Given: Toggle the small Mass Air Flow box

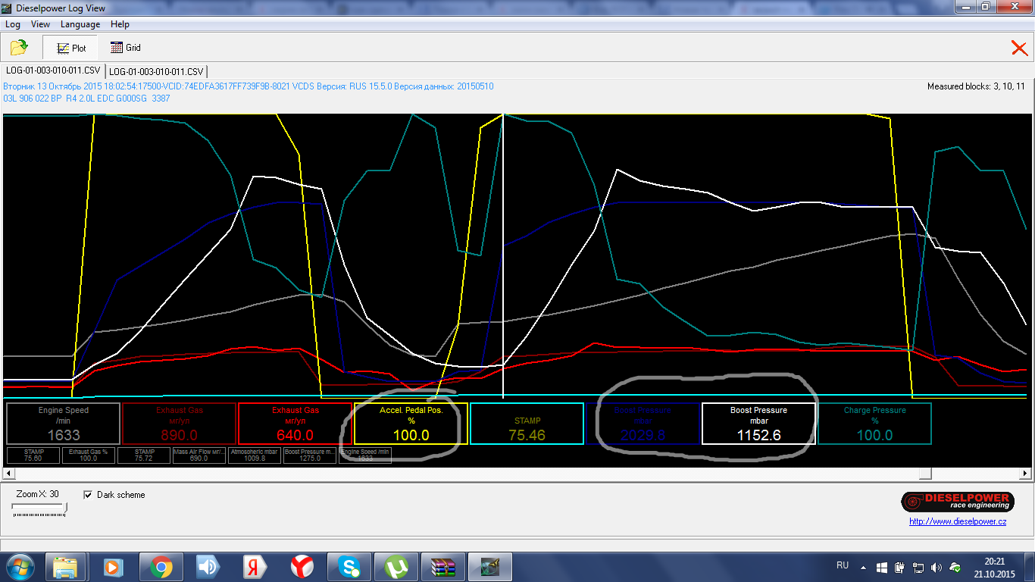Looking at the screenshot, I should click(x=199, y=455).
